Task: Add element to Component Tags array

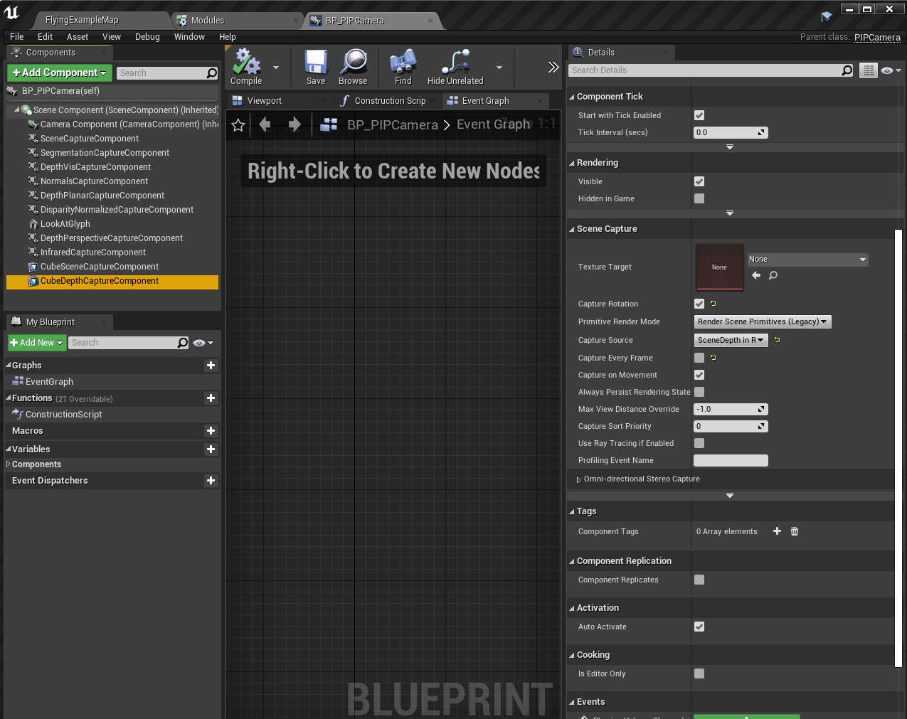Action: (777, 531)
